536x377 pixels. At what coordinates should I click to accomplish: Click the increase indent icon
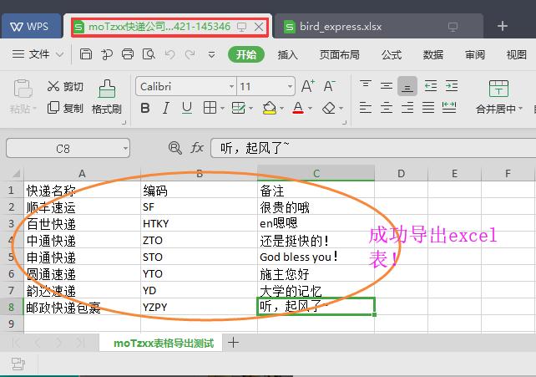[x=452, y=85]
